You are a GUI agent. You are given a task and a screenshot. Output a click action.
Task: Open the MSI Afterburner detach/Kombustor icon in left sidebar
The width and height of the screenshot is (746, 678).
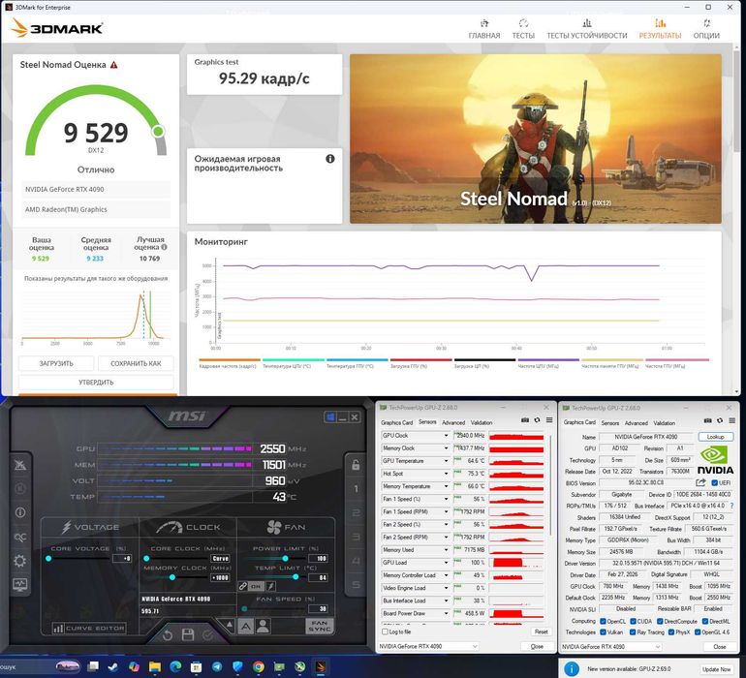tap(20, 465)
